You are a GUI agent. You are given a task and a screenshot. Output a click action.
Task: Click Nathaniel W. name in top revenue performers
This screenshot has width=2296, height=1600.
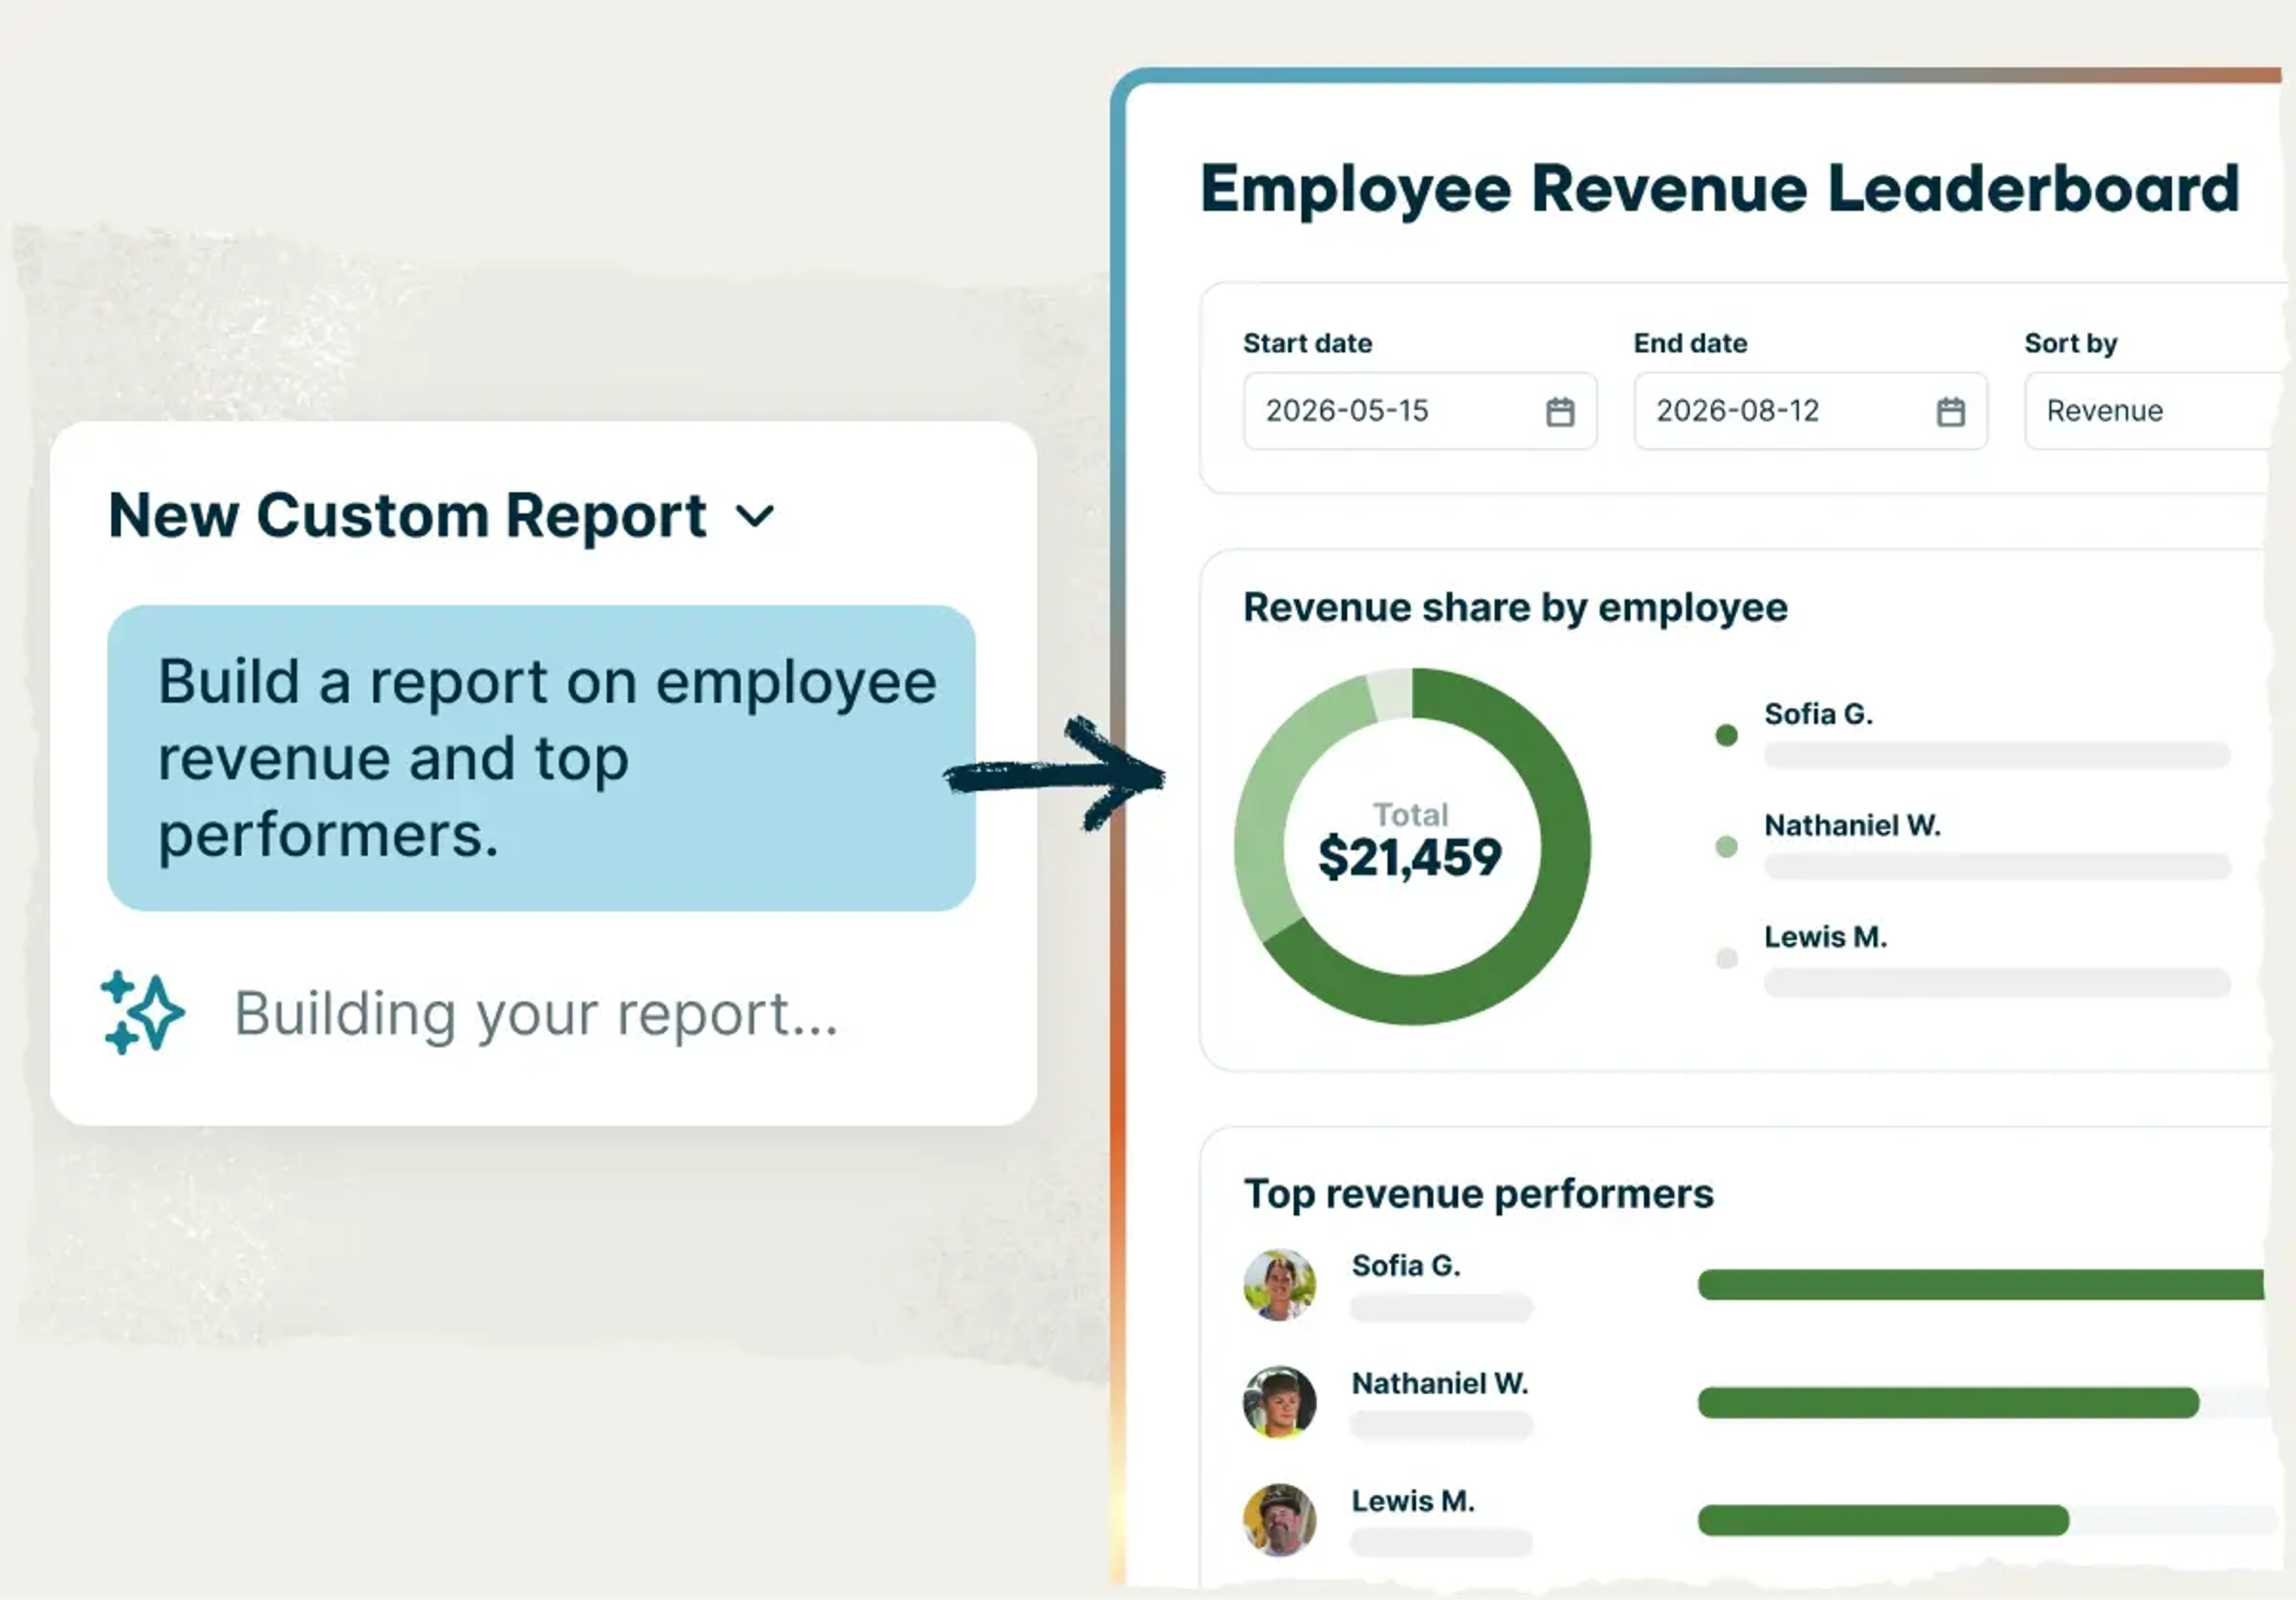tap(1440, 1384)
